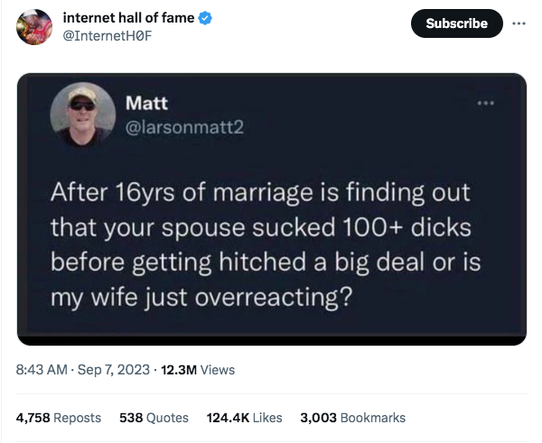The height and width of the screenshot is (443, 542).
Task: Click the black bar below embedded tweet
Action: (x=271, y=339)
